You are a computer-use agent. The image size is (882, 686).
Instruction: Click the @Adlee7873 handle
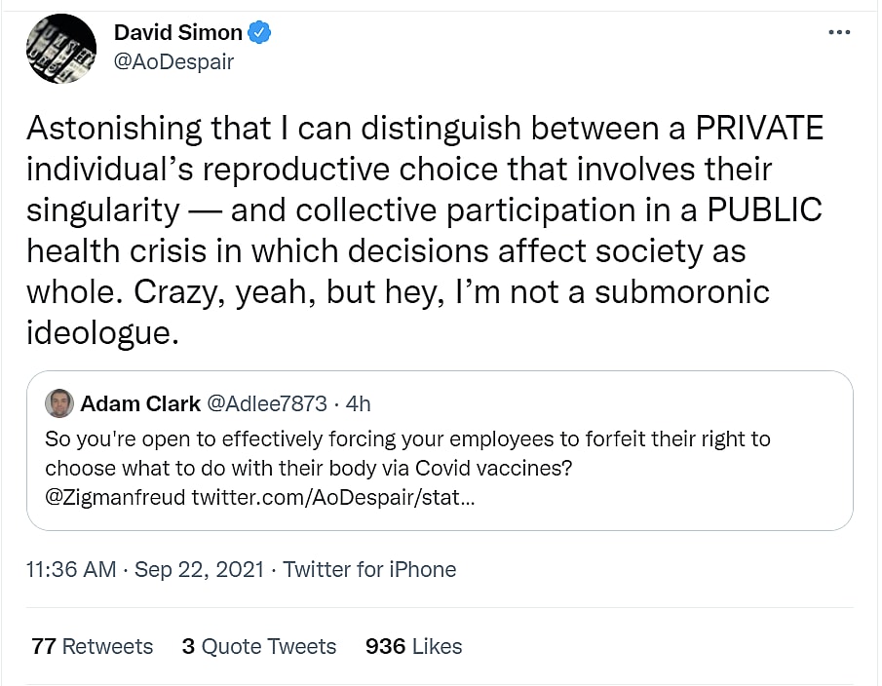coord(265,403)
